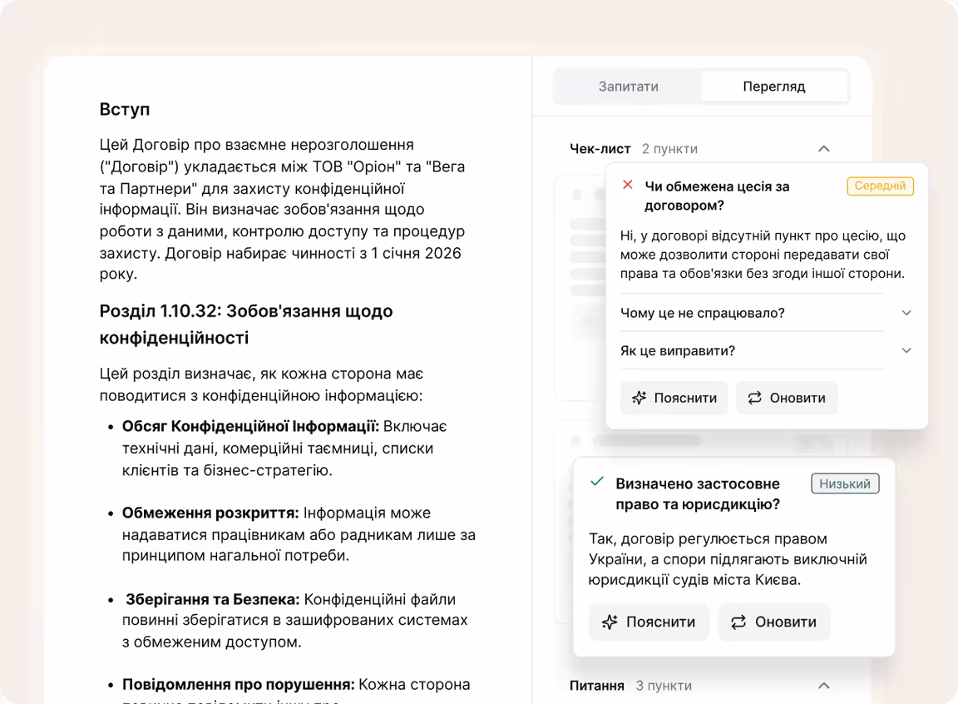958x704 pixels.
Task: Select the Середній severity badge
Action: tap(880, 186)
